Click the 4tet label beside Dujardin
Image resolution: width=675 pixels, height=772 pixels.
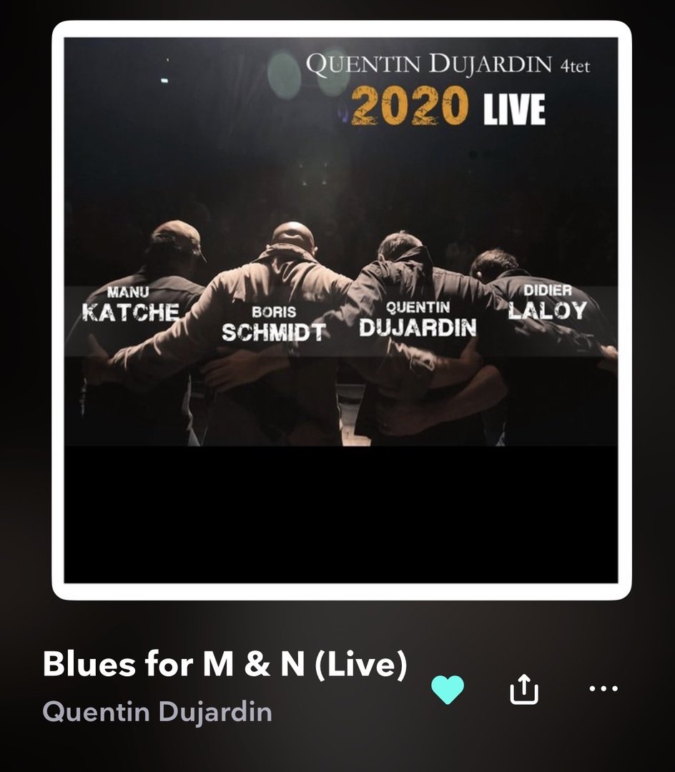click(x=575, y=66)
